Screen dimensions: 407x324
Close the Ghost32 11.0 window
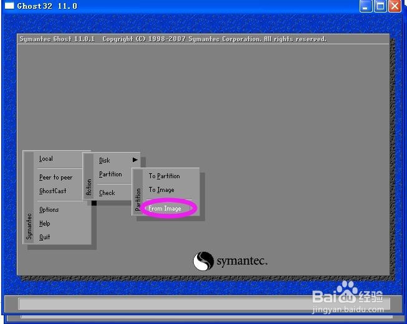395,6
